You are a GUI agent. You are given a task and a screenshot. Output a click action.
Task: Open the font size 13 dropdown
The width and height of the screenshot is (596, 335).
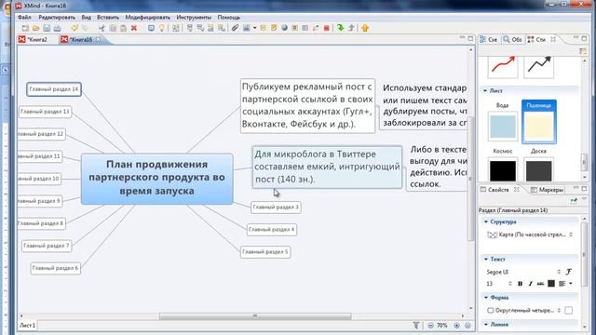(x=499, y=284)
